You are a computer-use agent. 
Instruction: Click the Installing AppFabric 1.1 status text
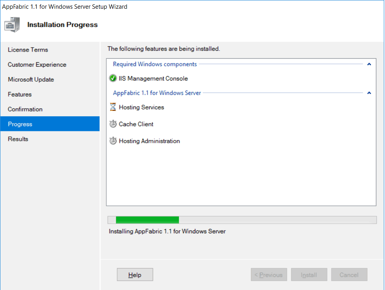(x=167, y=231)
